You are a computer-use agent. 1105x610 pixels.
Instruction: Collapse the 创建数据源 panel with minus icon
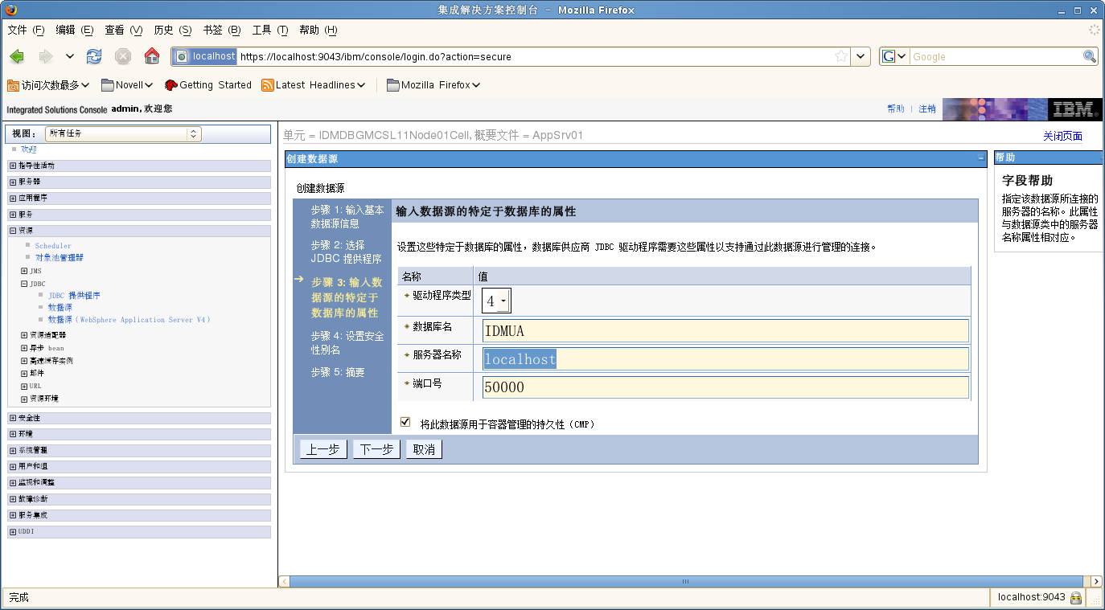(981, 158)
